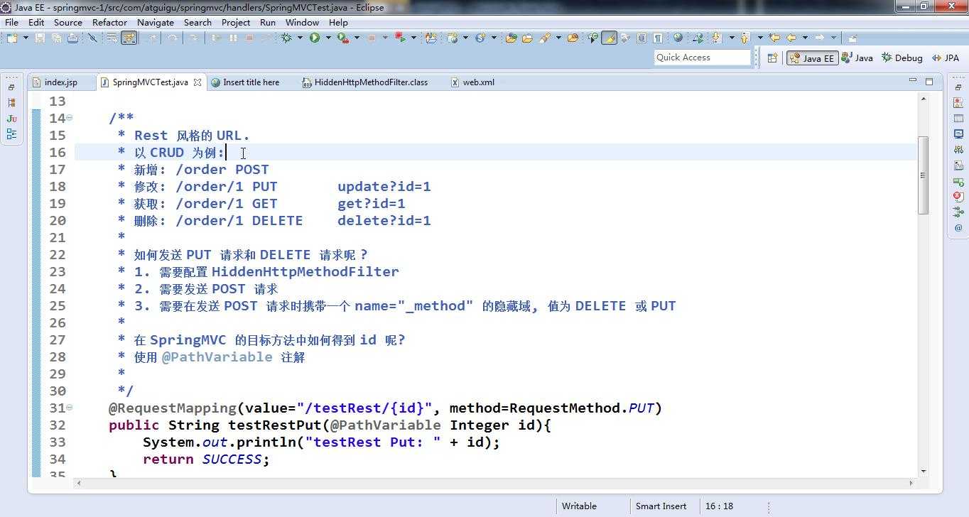
Task: Click the Back navigation arrow
Action: pyautogui.click(x=791, y=38)
